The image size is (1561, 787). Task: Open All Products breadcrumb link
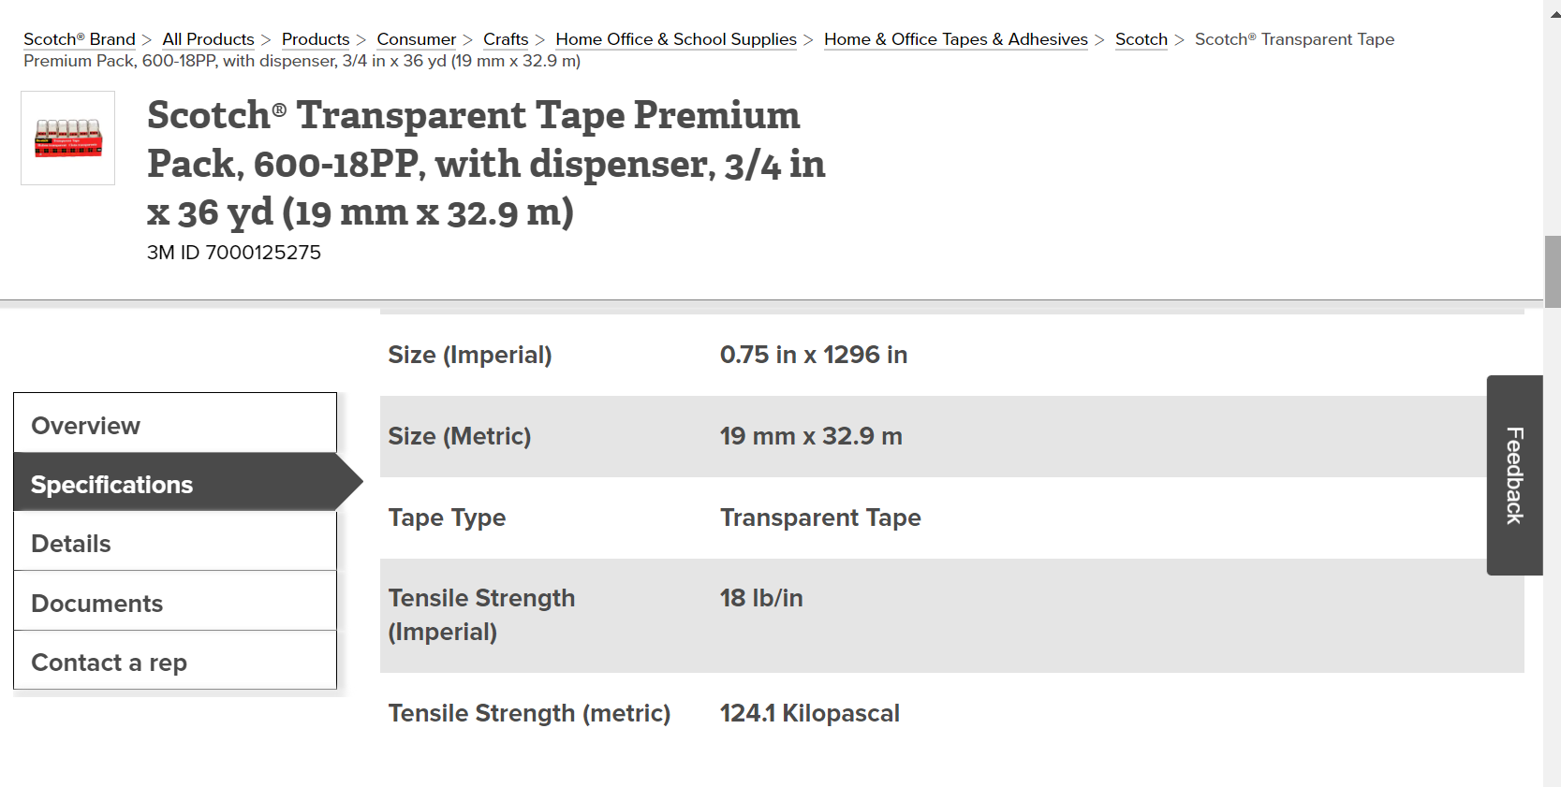[x=208, y=39]
